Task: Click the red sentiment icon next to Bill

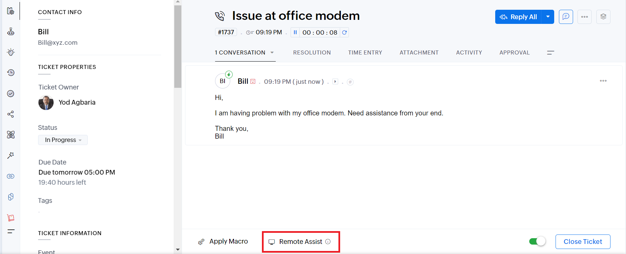Action: pyautogui.click(x=253, y=81)
